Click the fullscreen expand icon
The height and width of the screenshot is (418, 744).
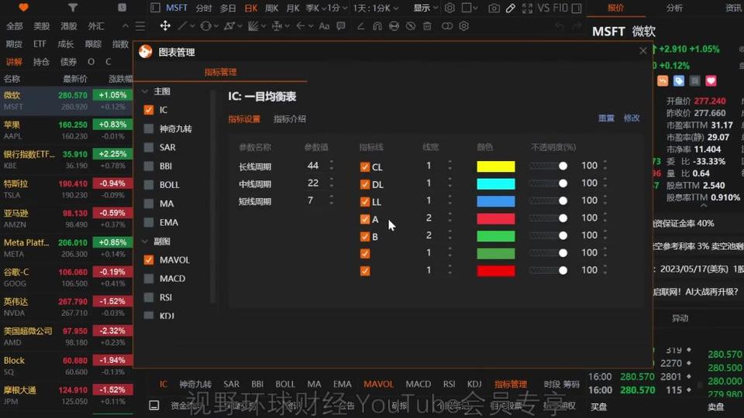point(527,8)
